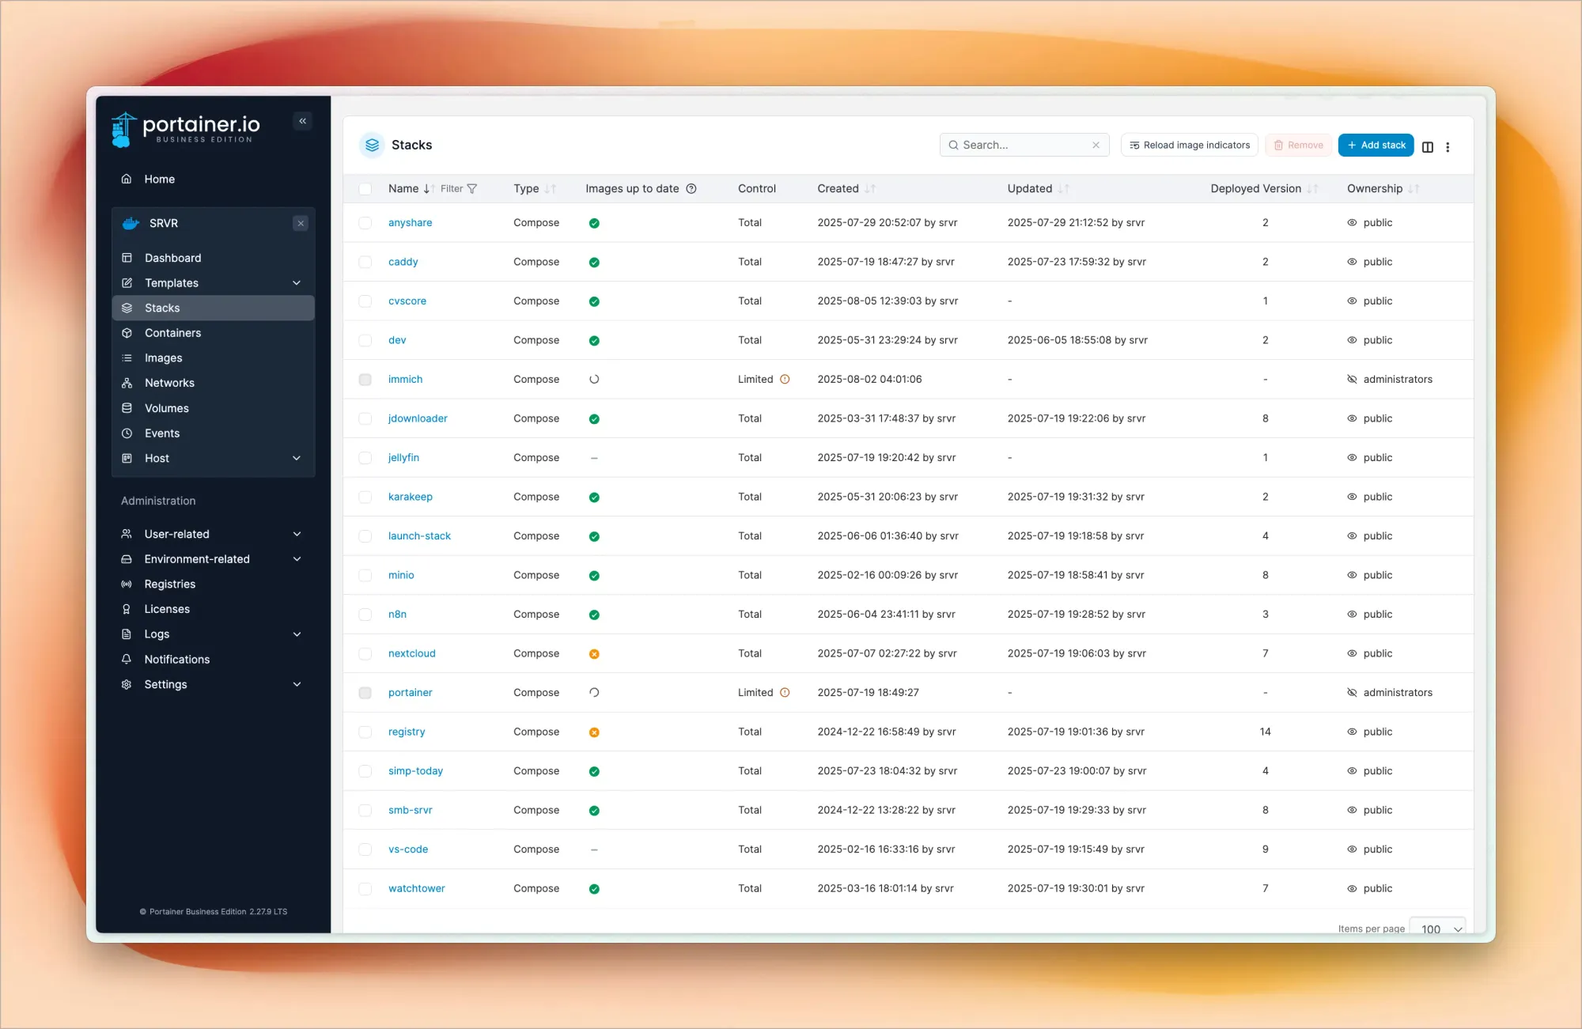Go to Home in the sidebar
Screen dimensions: 1582x1029
point(158,180)
